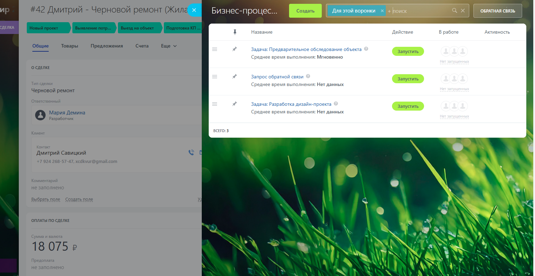
Task: Click the deal title '#42 Дмитрий - Черновой ремонт'
Action: tap(109, 10)
